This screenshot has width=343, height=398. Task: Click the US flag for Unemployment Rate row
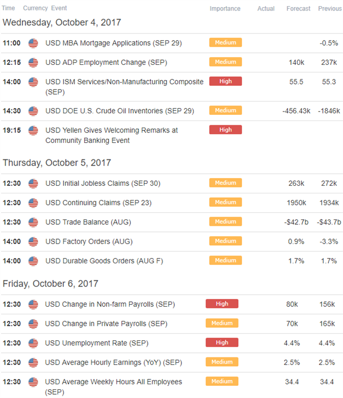coord(33,343)
